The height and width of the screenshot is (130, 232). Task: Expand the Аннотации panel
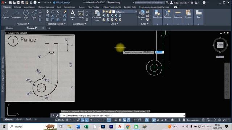[x=79, y=24]
